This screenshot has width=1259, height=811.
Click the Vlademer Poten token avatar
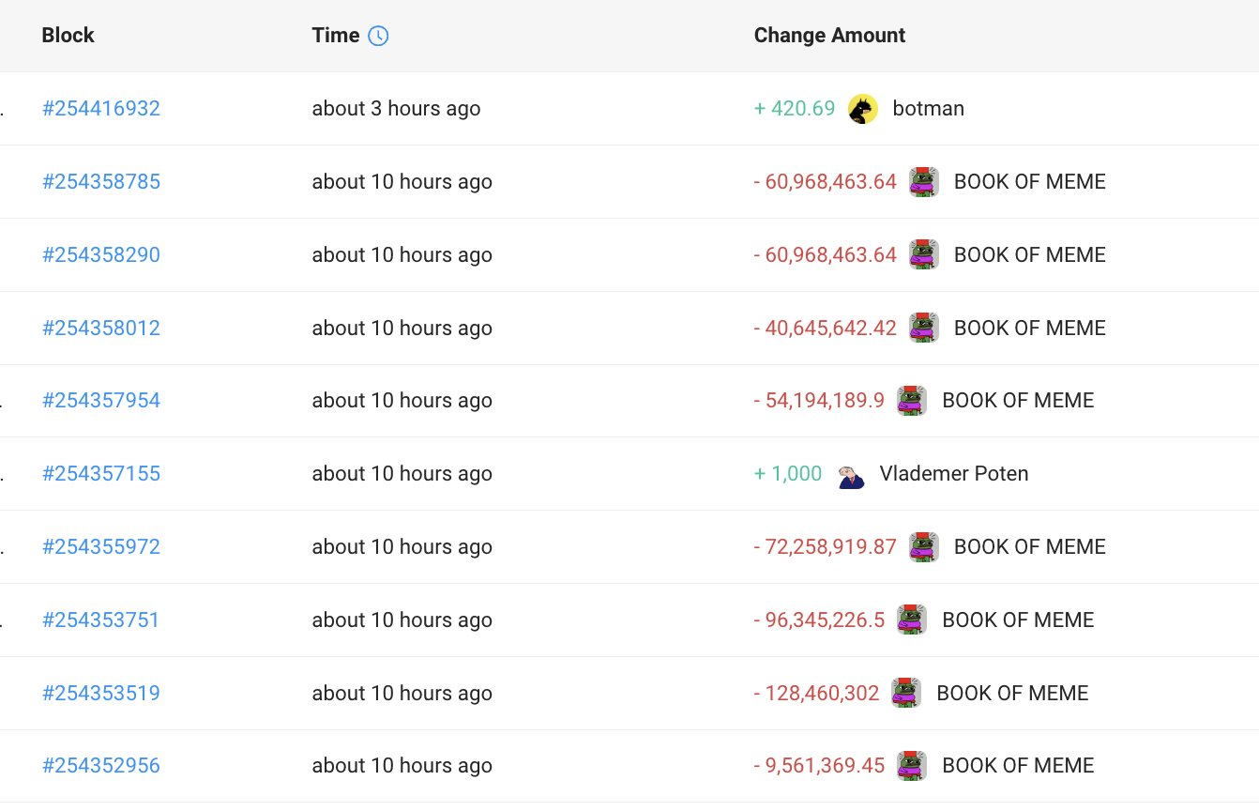click(851, 475)
